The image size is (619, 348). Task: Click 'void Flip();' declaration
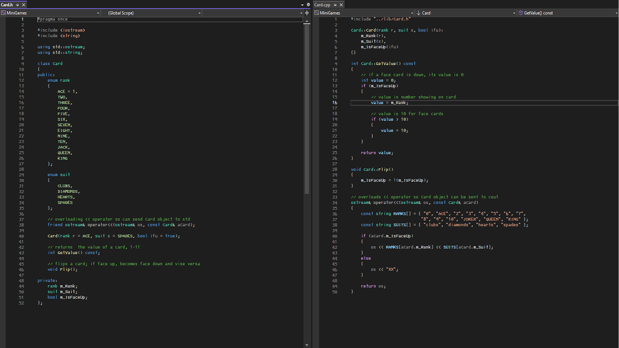pyautogui.click(x=63, y=269)
